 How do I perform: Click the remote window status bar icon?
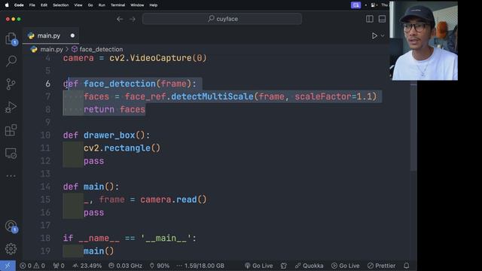(8, 266)
